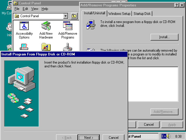186x140 pixels.
Task: Switch to the Startup Disk tab
Action: point(142,14)
